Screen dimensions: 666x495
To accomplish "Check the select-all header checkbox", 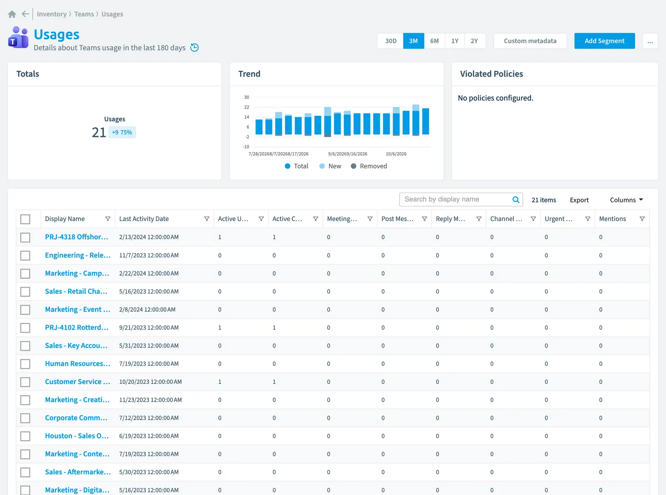I will click(x=25, y=219).
